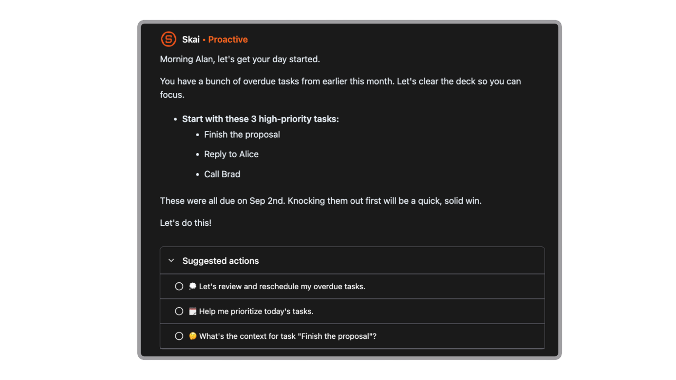Click the chevron icon beside Suggested actions
Viewport: 676px width, 380px height.
pyautogui.click(x=171, y=260)
